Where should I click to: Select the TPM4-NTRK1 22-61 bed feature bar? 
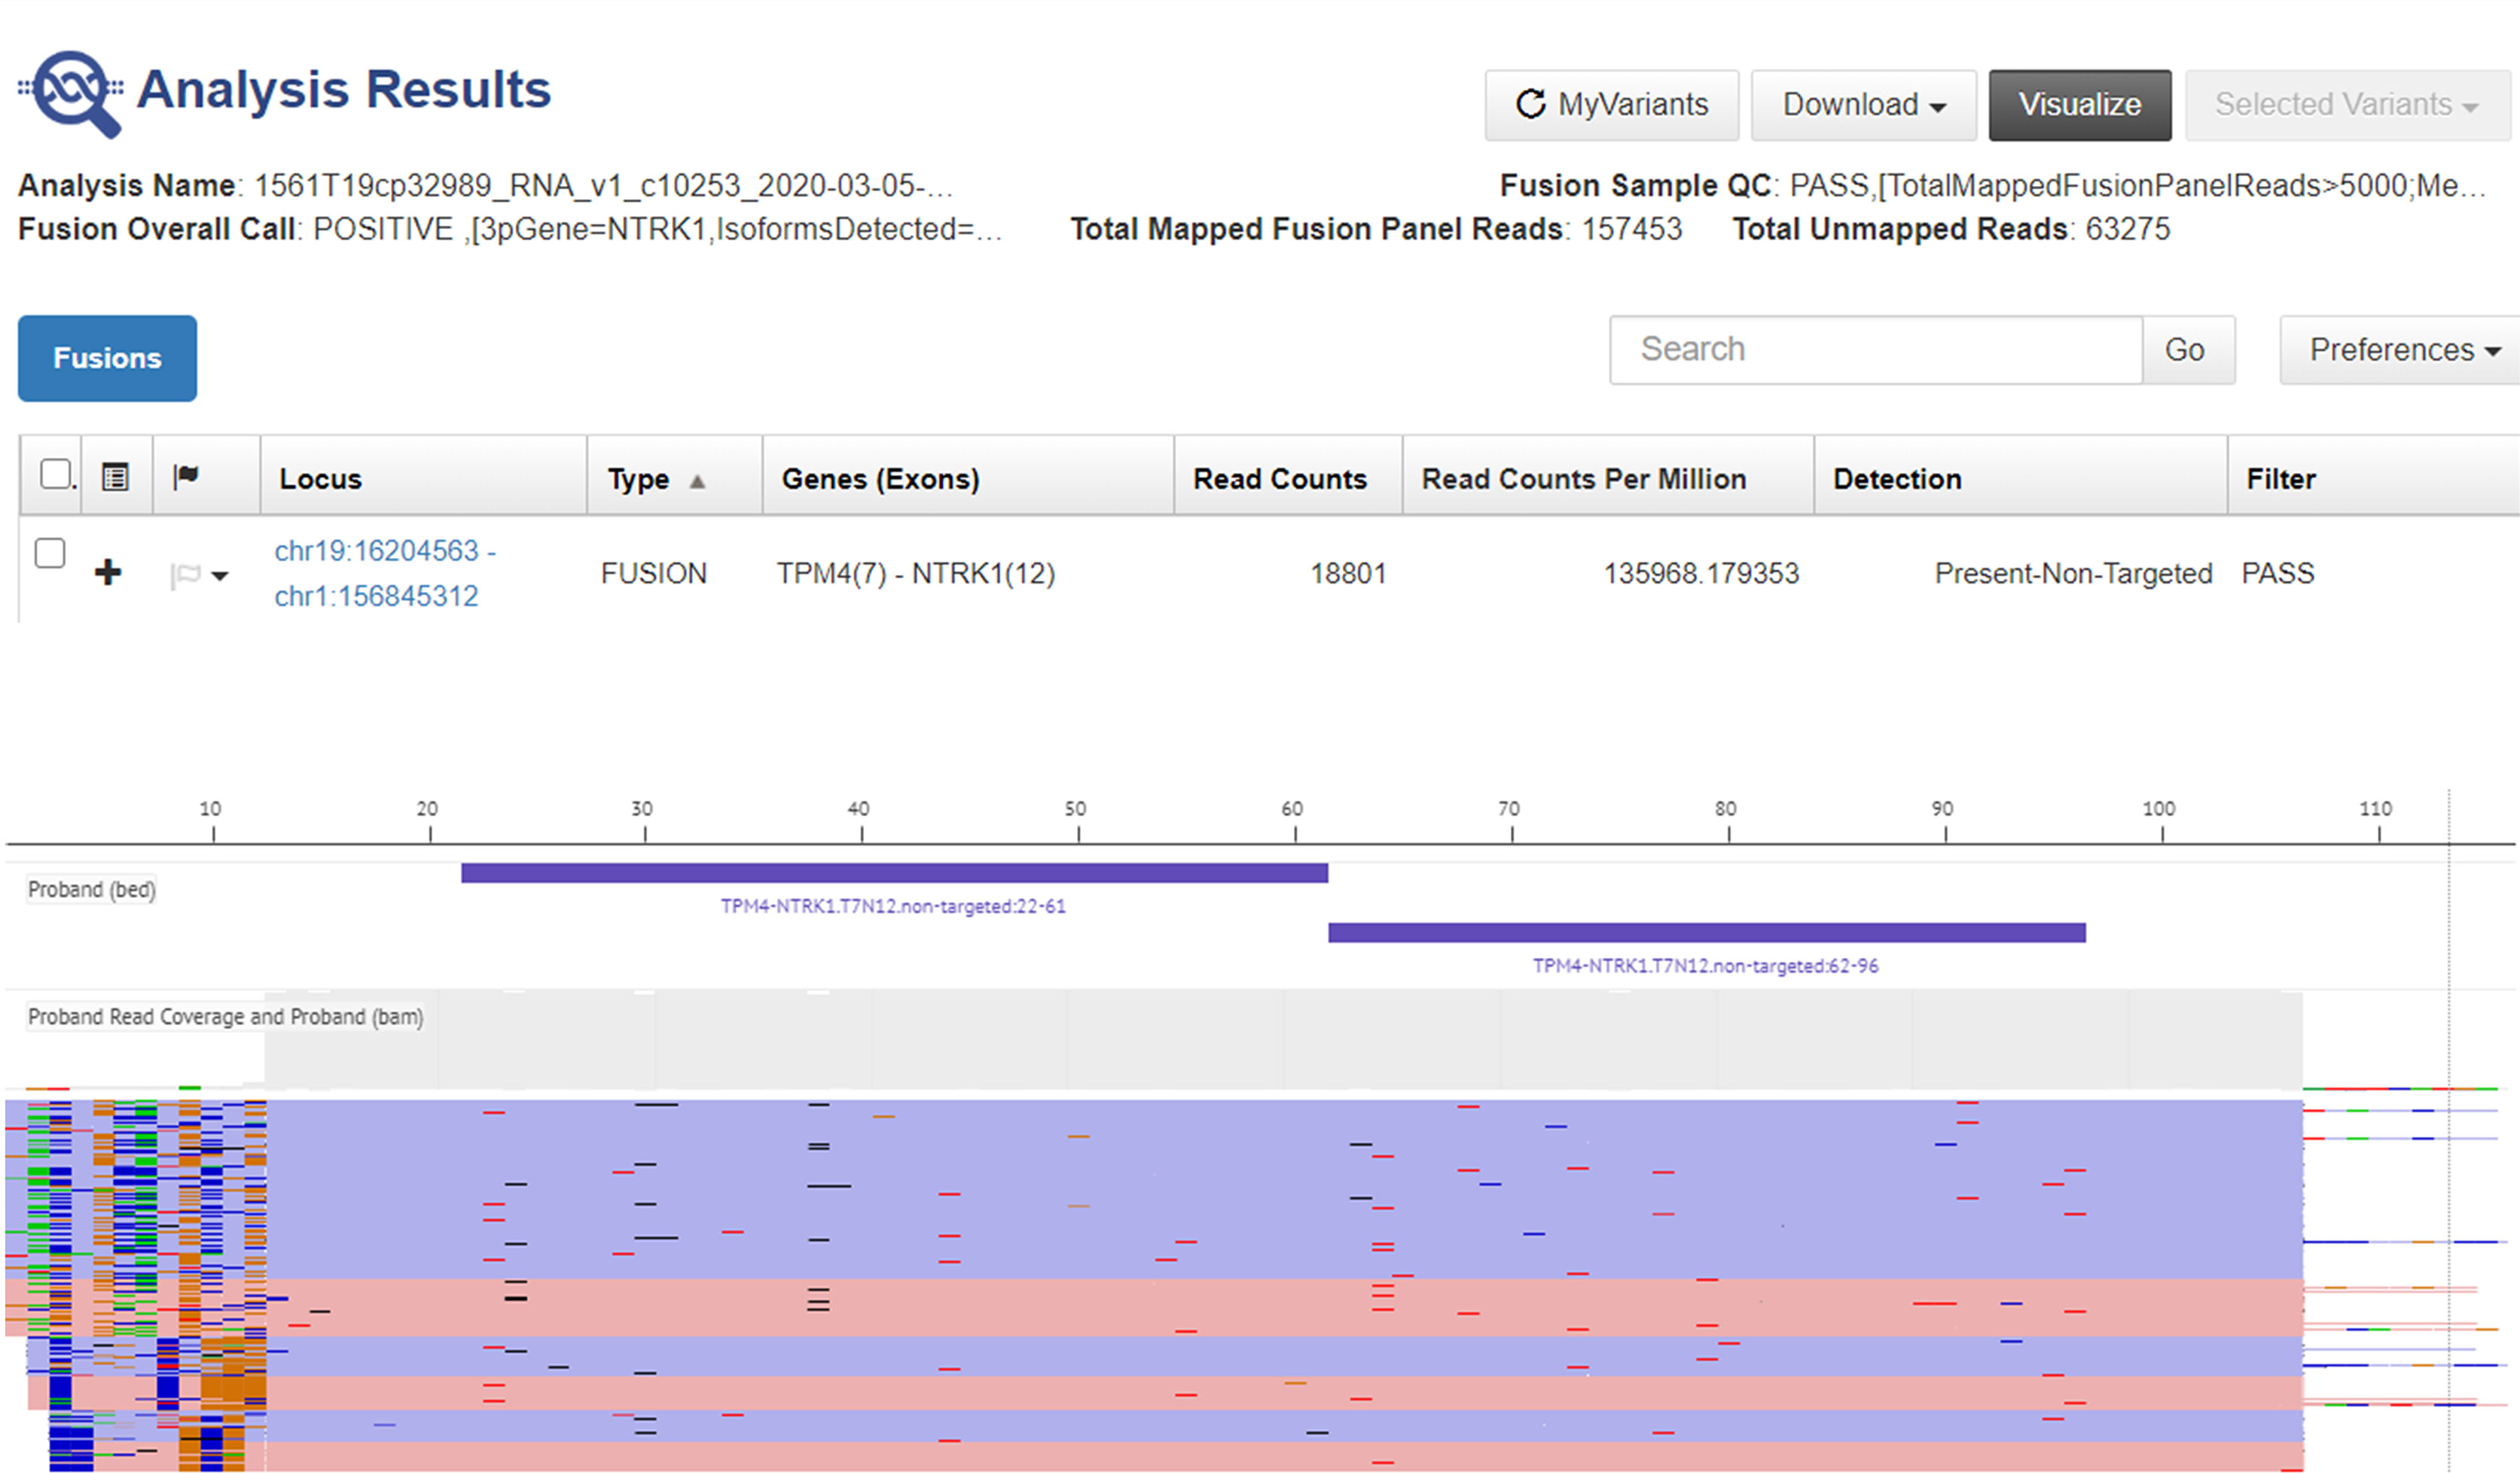(x=894, y=873)
